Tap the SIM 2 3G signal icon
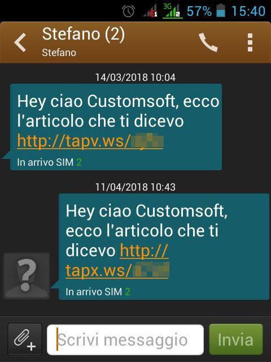 point(172,11)
